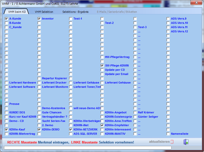204x152 pixels.
Task: Tick the Test-3 checkbox
Action: pyautogui.click(x=135, y=27)
